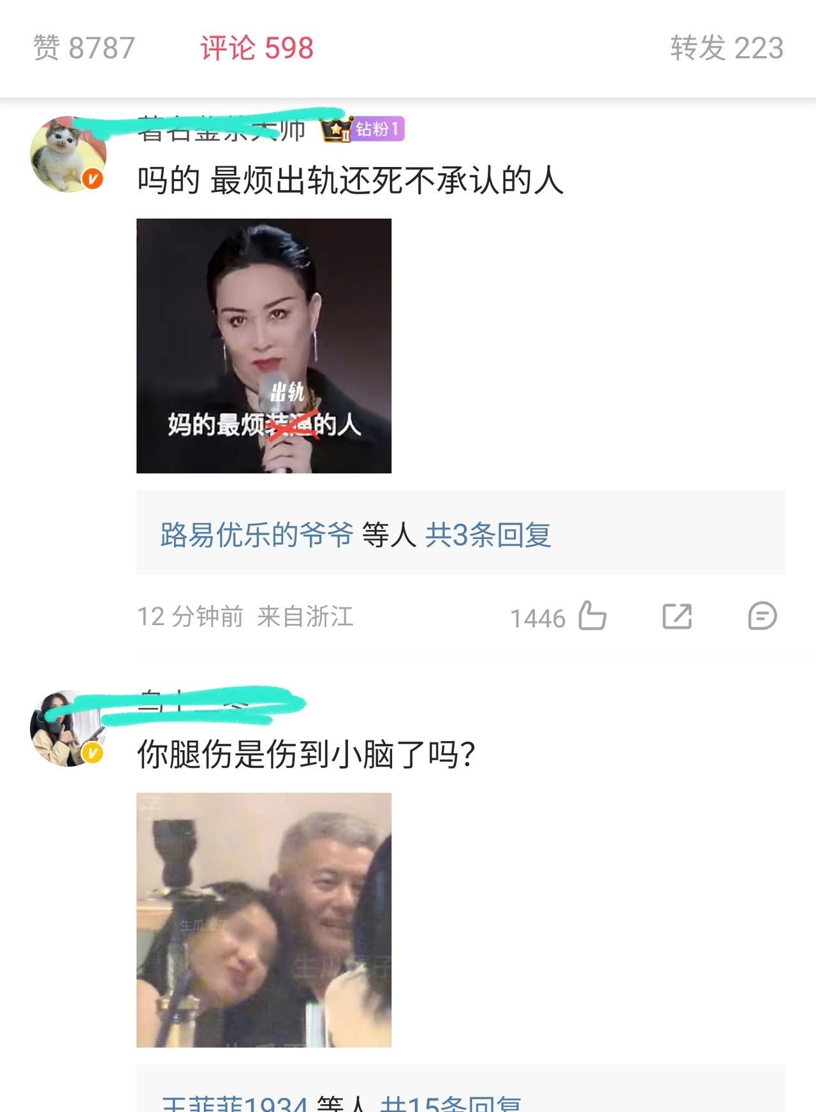Tap the share icon on first comment
The image size is (816, 1112).
tap(677, 616)
